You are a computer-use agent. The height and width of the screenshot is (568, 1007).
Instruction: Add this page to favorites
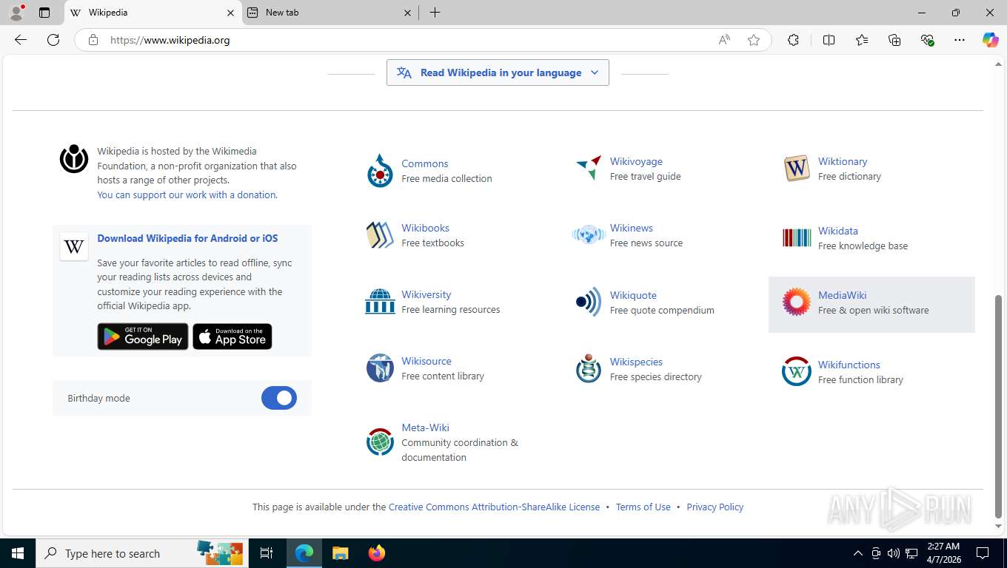click(x=754, y=40)
